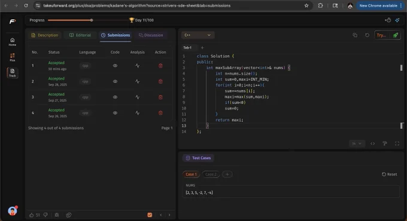Screen dimensions: 407x221
Task: Select editor Tab-1
Action: (x=187, y=48)
